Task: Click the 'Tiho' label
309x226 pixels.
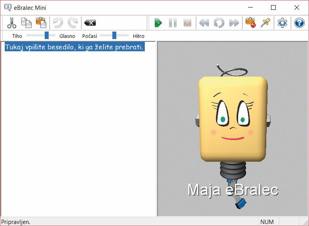Action: 17,36
